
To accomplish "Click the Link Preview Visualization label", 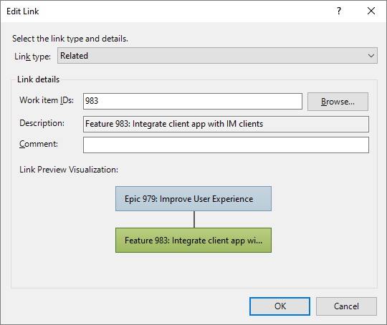I will coord(69,170).
